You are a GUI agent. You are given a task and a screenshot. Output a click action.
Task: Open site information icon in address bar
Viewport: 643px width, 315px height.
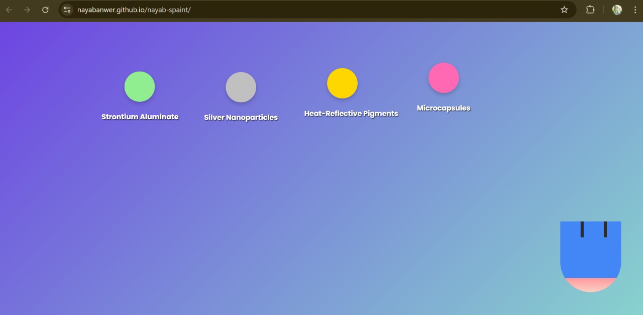pos(67,10)
